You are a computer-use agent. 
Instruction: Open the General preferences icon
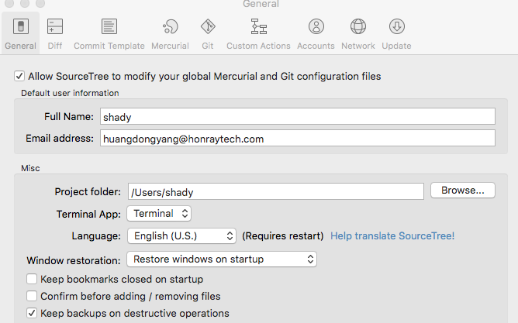[20, 27]
